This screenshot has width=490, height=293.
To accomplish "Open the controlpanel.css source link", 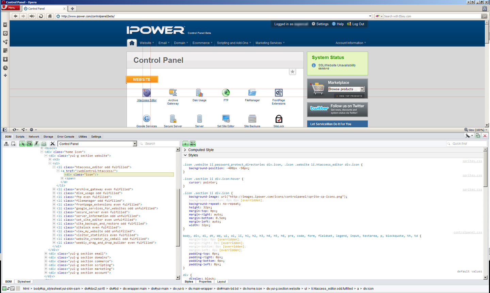I will (x=468, y=232).
